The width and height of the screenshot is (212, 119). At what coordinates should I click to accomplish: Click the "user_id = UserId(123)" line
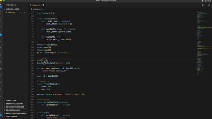(48, 76)
